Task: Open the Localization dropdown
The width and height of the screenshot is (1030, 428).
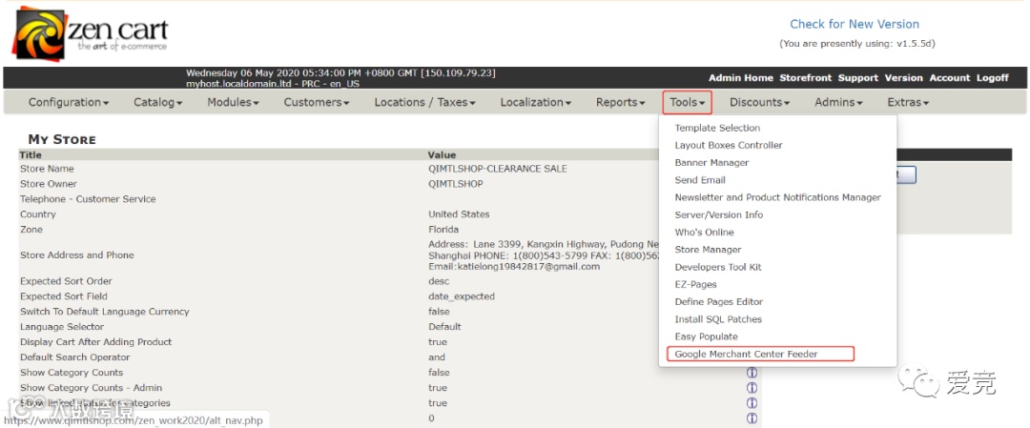Action: click(x=535, y=102)
